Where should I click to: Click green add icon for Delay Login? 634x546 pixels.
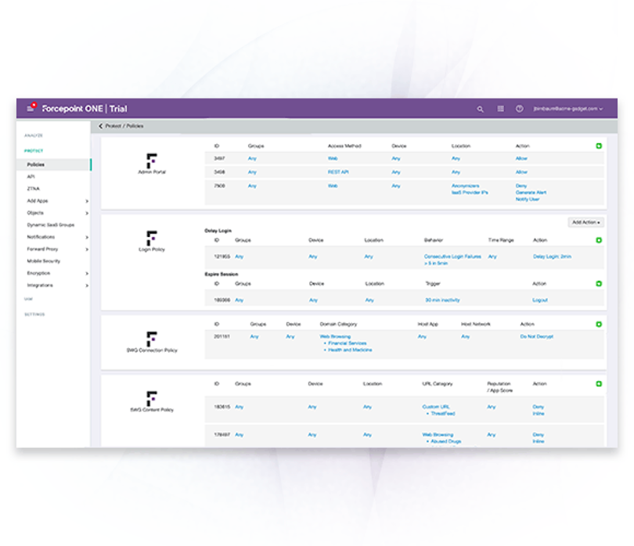click(599, 240)
